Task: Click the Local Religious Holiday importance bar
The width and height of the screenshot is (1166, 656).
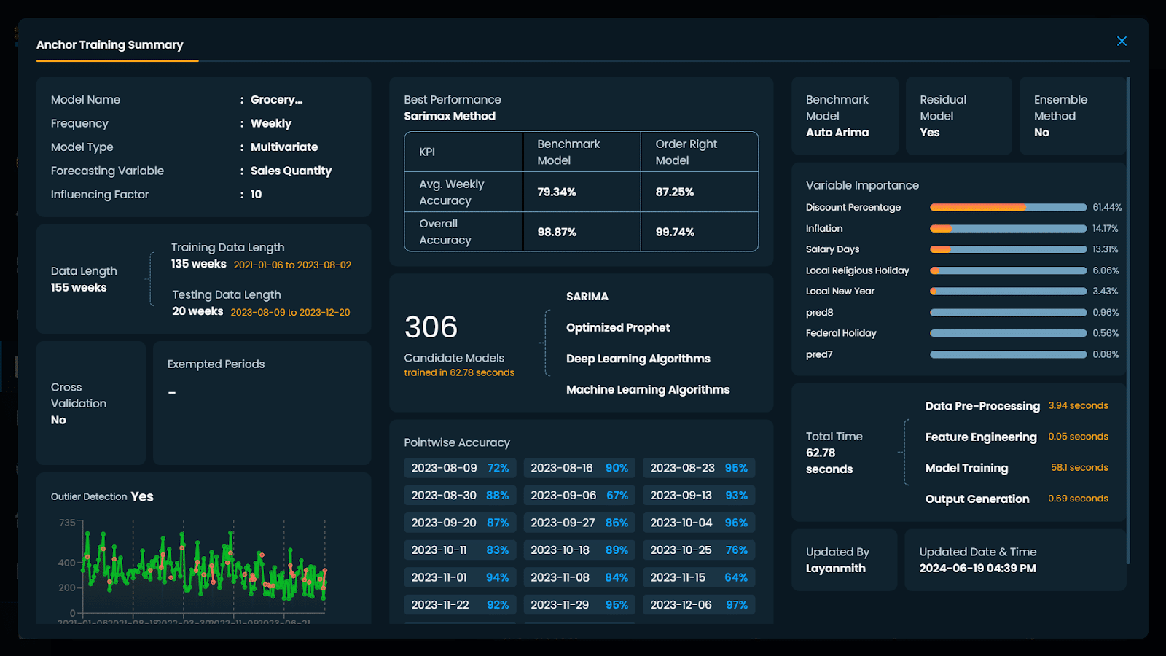Action: click(x=1008, y=270)
